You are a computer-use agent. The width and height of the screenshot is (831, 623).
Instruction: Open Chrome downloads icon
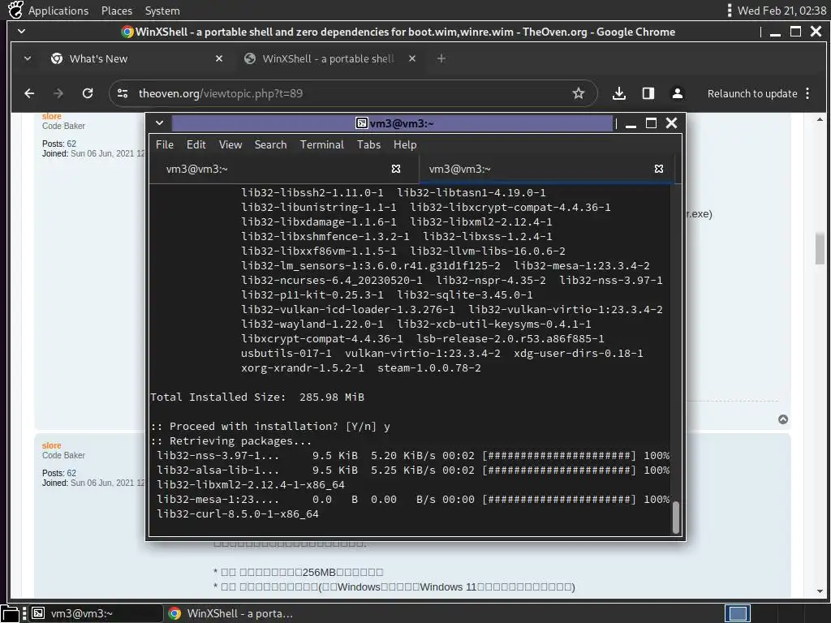[618, 94]
